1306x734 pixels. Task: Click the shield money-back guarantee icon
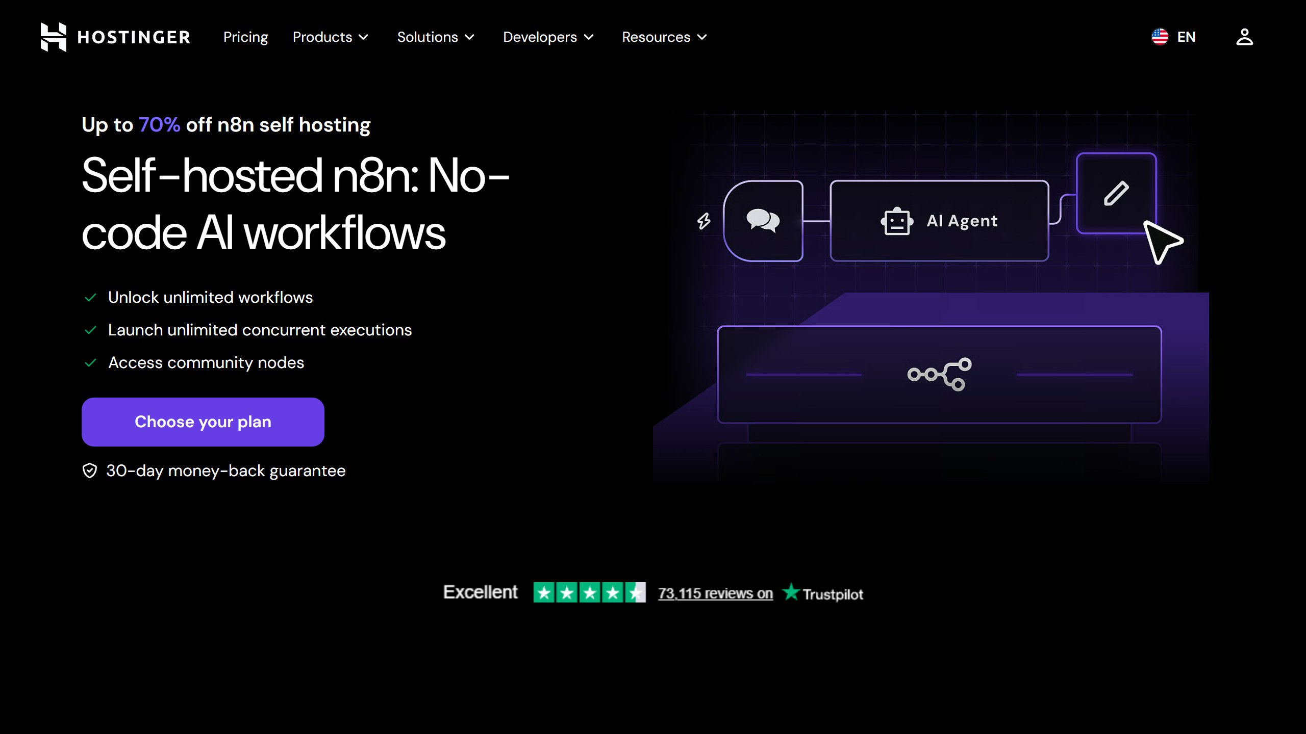click(x=90, y=470)
